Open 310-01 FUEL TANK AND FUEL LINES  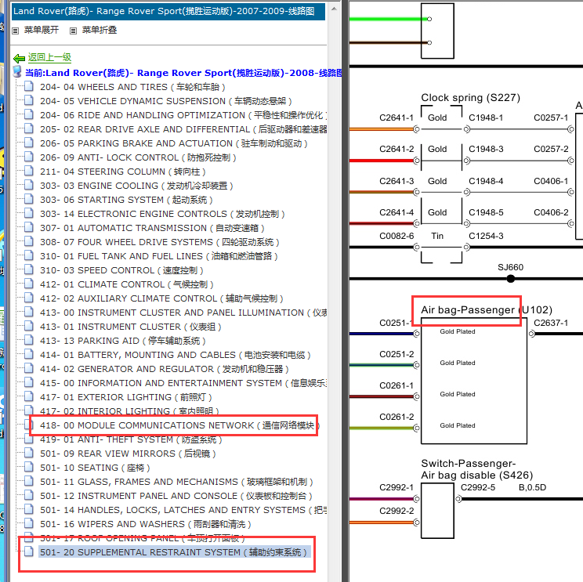click(x=159, y=256)
